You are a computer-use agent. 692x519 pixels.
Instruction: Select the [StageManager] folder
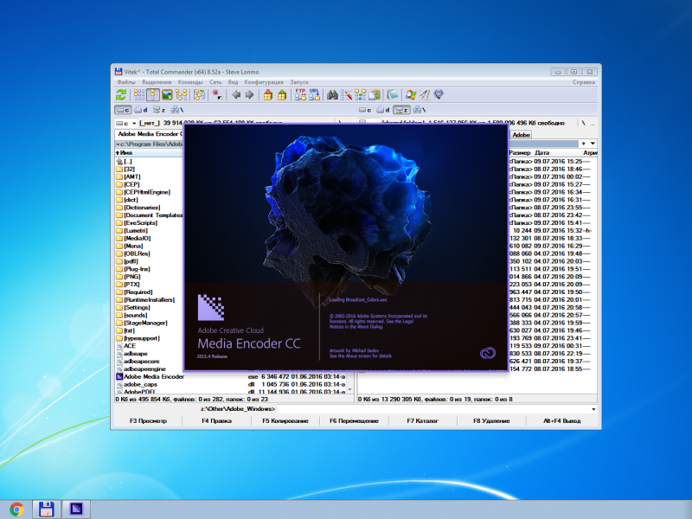pos(145,323)
